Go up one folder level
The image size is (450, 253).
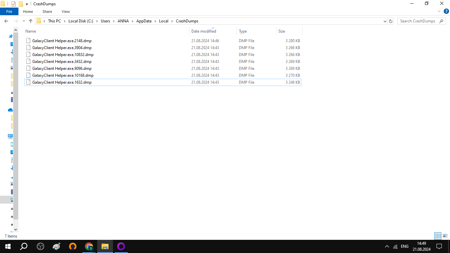(31, 21)
